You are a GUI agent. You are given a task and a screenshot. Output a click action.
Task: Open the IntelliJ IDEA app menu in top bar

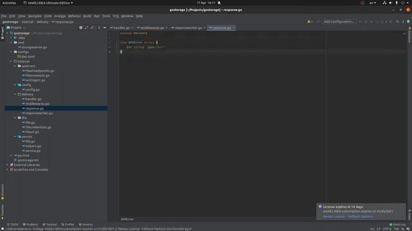pyautogui.click(x=48, y=3)
